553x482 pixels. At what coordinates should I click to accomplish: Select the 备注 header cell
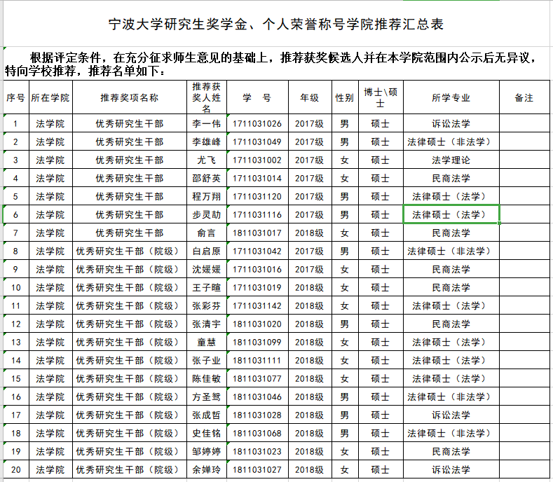[x=524, y=98]
